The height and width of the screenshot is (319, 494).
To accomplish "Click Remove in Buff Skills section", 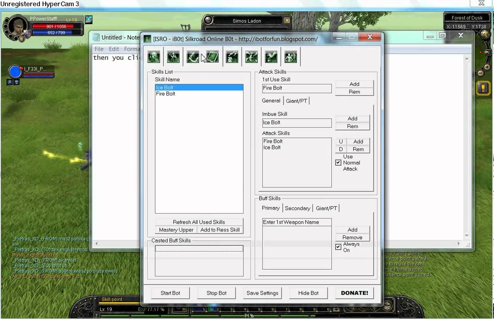I will click(353, 237).
